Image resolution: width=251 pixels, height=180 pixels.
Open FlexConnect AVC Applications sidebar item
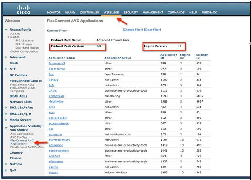point(22,142)
